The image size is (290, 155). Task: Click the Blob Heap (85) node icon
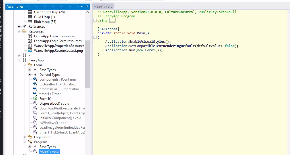[x=30, y=22]
